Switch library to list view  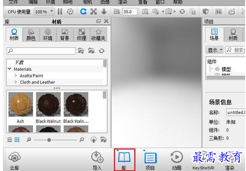(10, 139)
